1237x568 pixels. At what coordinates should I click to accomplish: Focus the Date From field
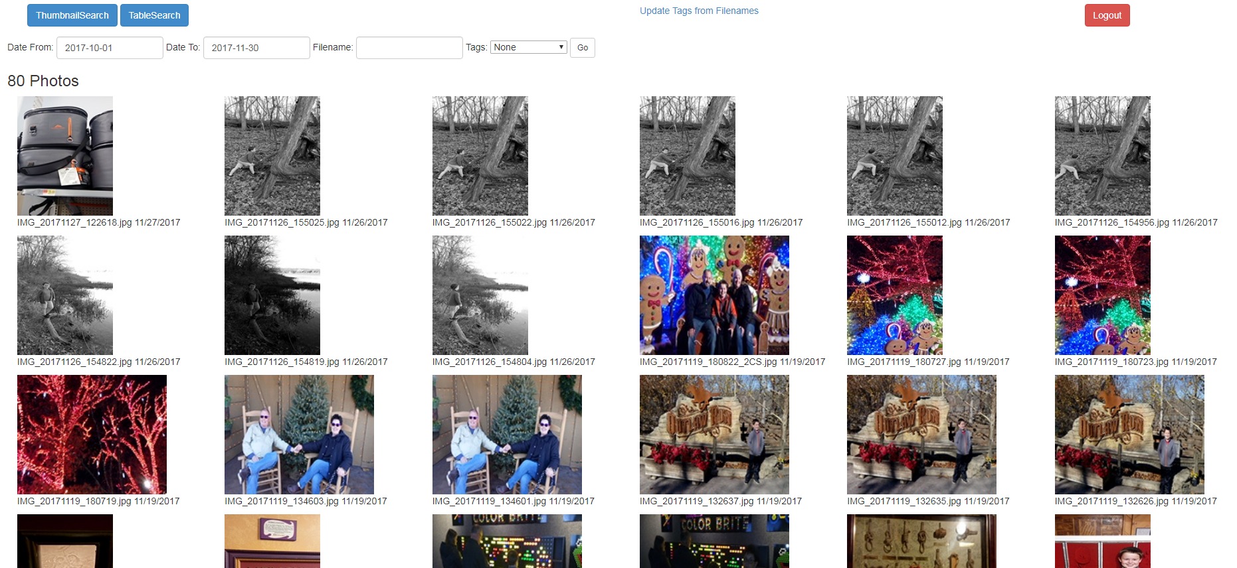pos(110,48)
